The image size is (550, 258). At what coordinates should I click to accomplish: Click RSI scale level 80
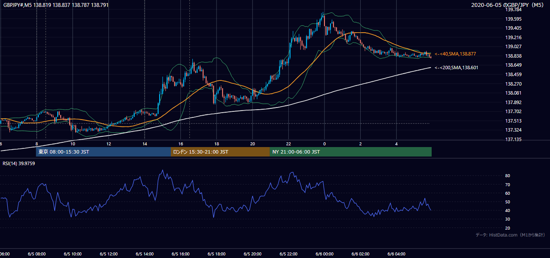[x=507, y=176]
